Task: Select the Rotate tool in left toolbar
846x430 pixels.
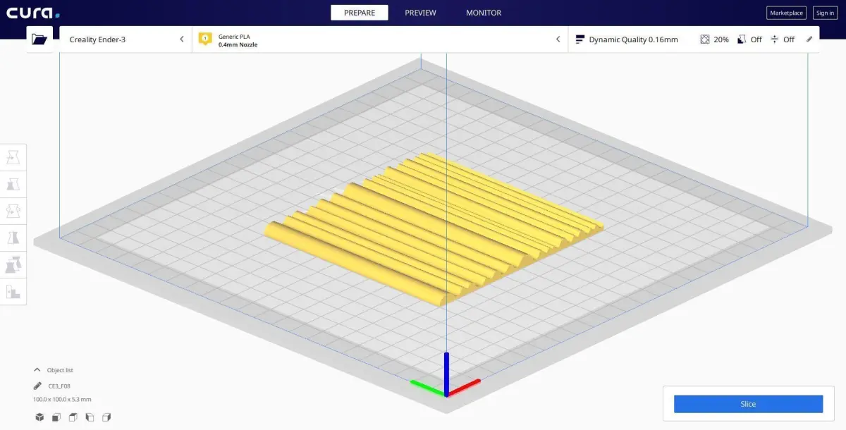Action: 13,211
